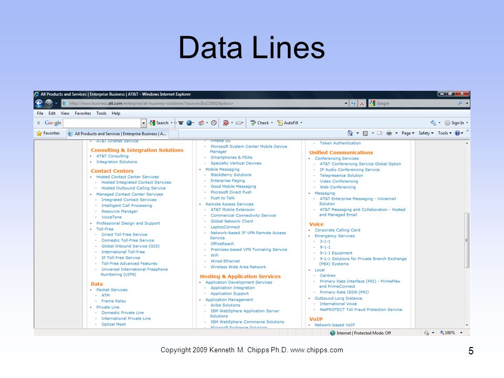The width and height of the screenshot is (504, 378).
Task: Open the Video Conferencing link
Action: click(339, 181)
